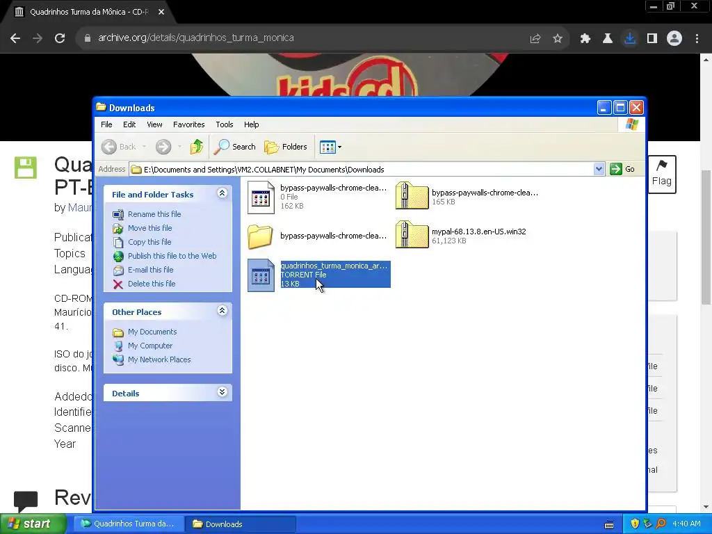Click the Chrome Labs flask icon
This screenshot has height=534, width=712.
pyautogui.click(x=608, y=39)
